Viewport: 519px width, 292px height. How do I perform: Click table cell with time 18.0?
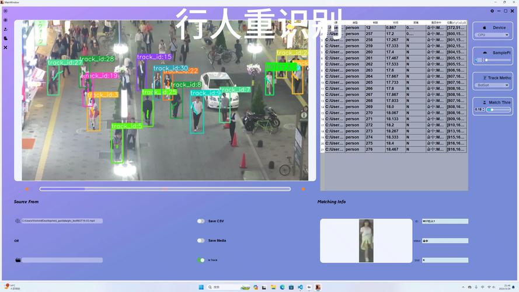point(395,107)
